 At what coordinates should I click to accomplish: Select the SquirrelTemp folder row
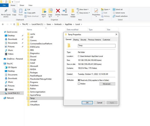click(35, 95)
